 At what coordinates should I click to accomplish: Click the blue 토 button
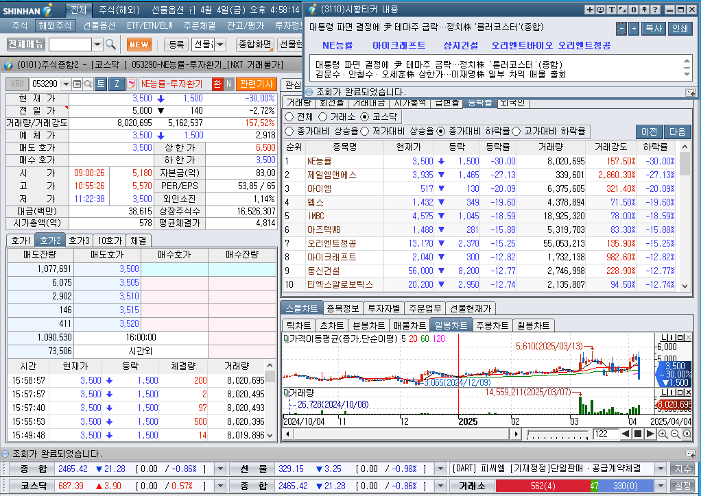[x=101, y=84]
